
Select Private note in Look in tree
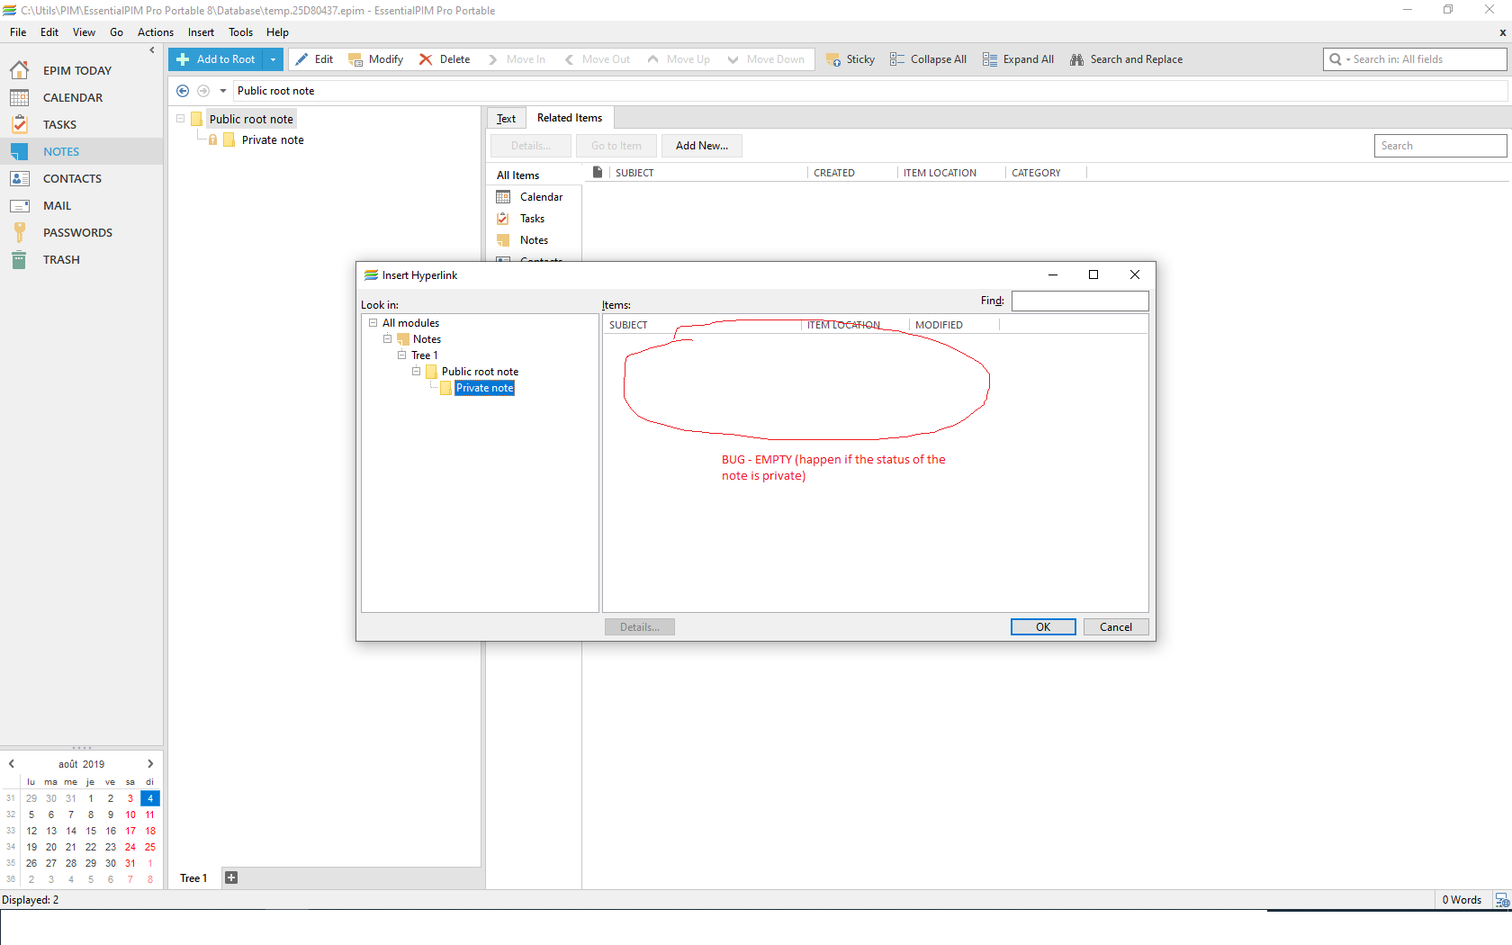pyautogui.click(x=484, y=388)
